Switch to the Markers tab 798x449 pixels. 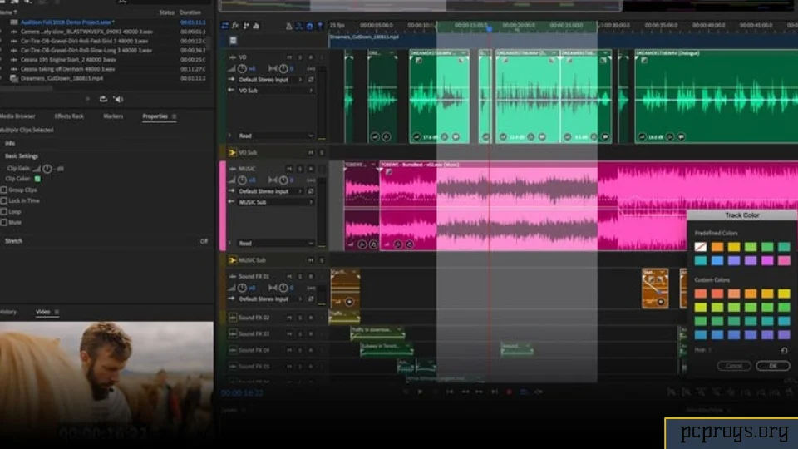(113, 116)
